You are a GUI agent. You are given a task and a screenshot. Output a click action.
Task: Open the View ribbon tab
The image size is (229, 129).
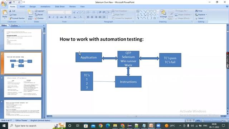[x=82, y=6]
